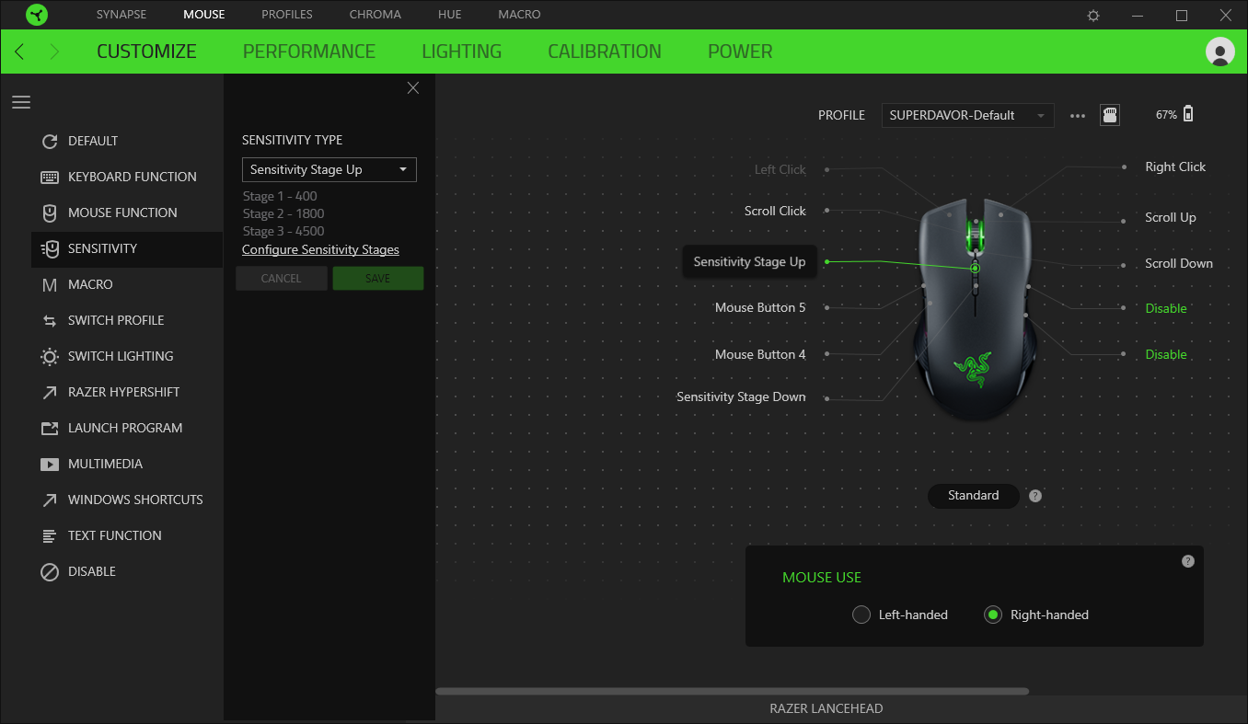The height and width of the screenshot is (724, 1248).
Task: Click the Save button
Action: [378, 279]
